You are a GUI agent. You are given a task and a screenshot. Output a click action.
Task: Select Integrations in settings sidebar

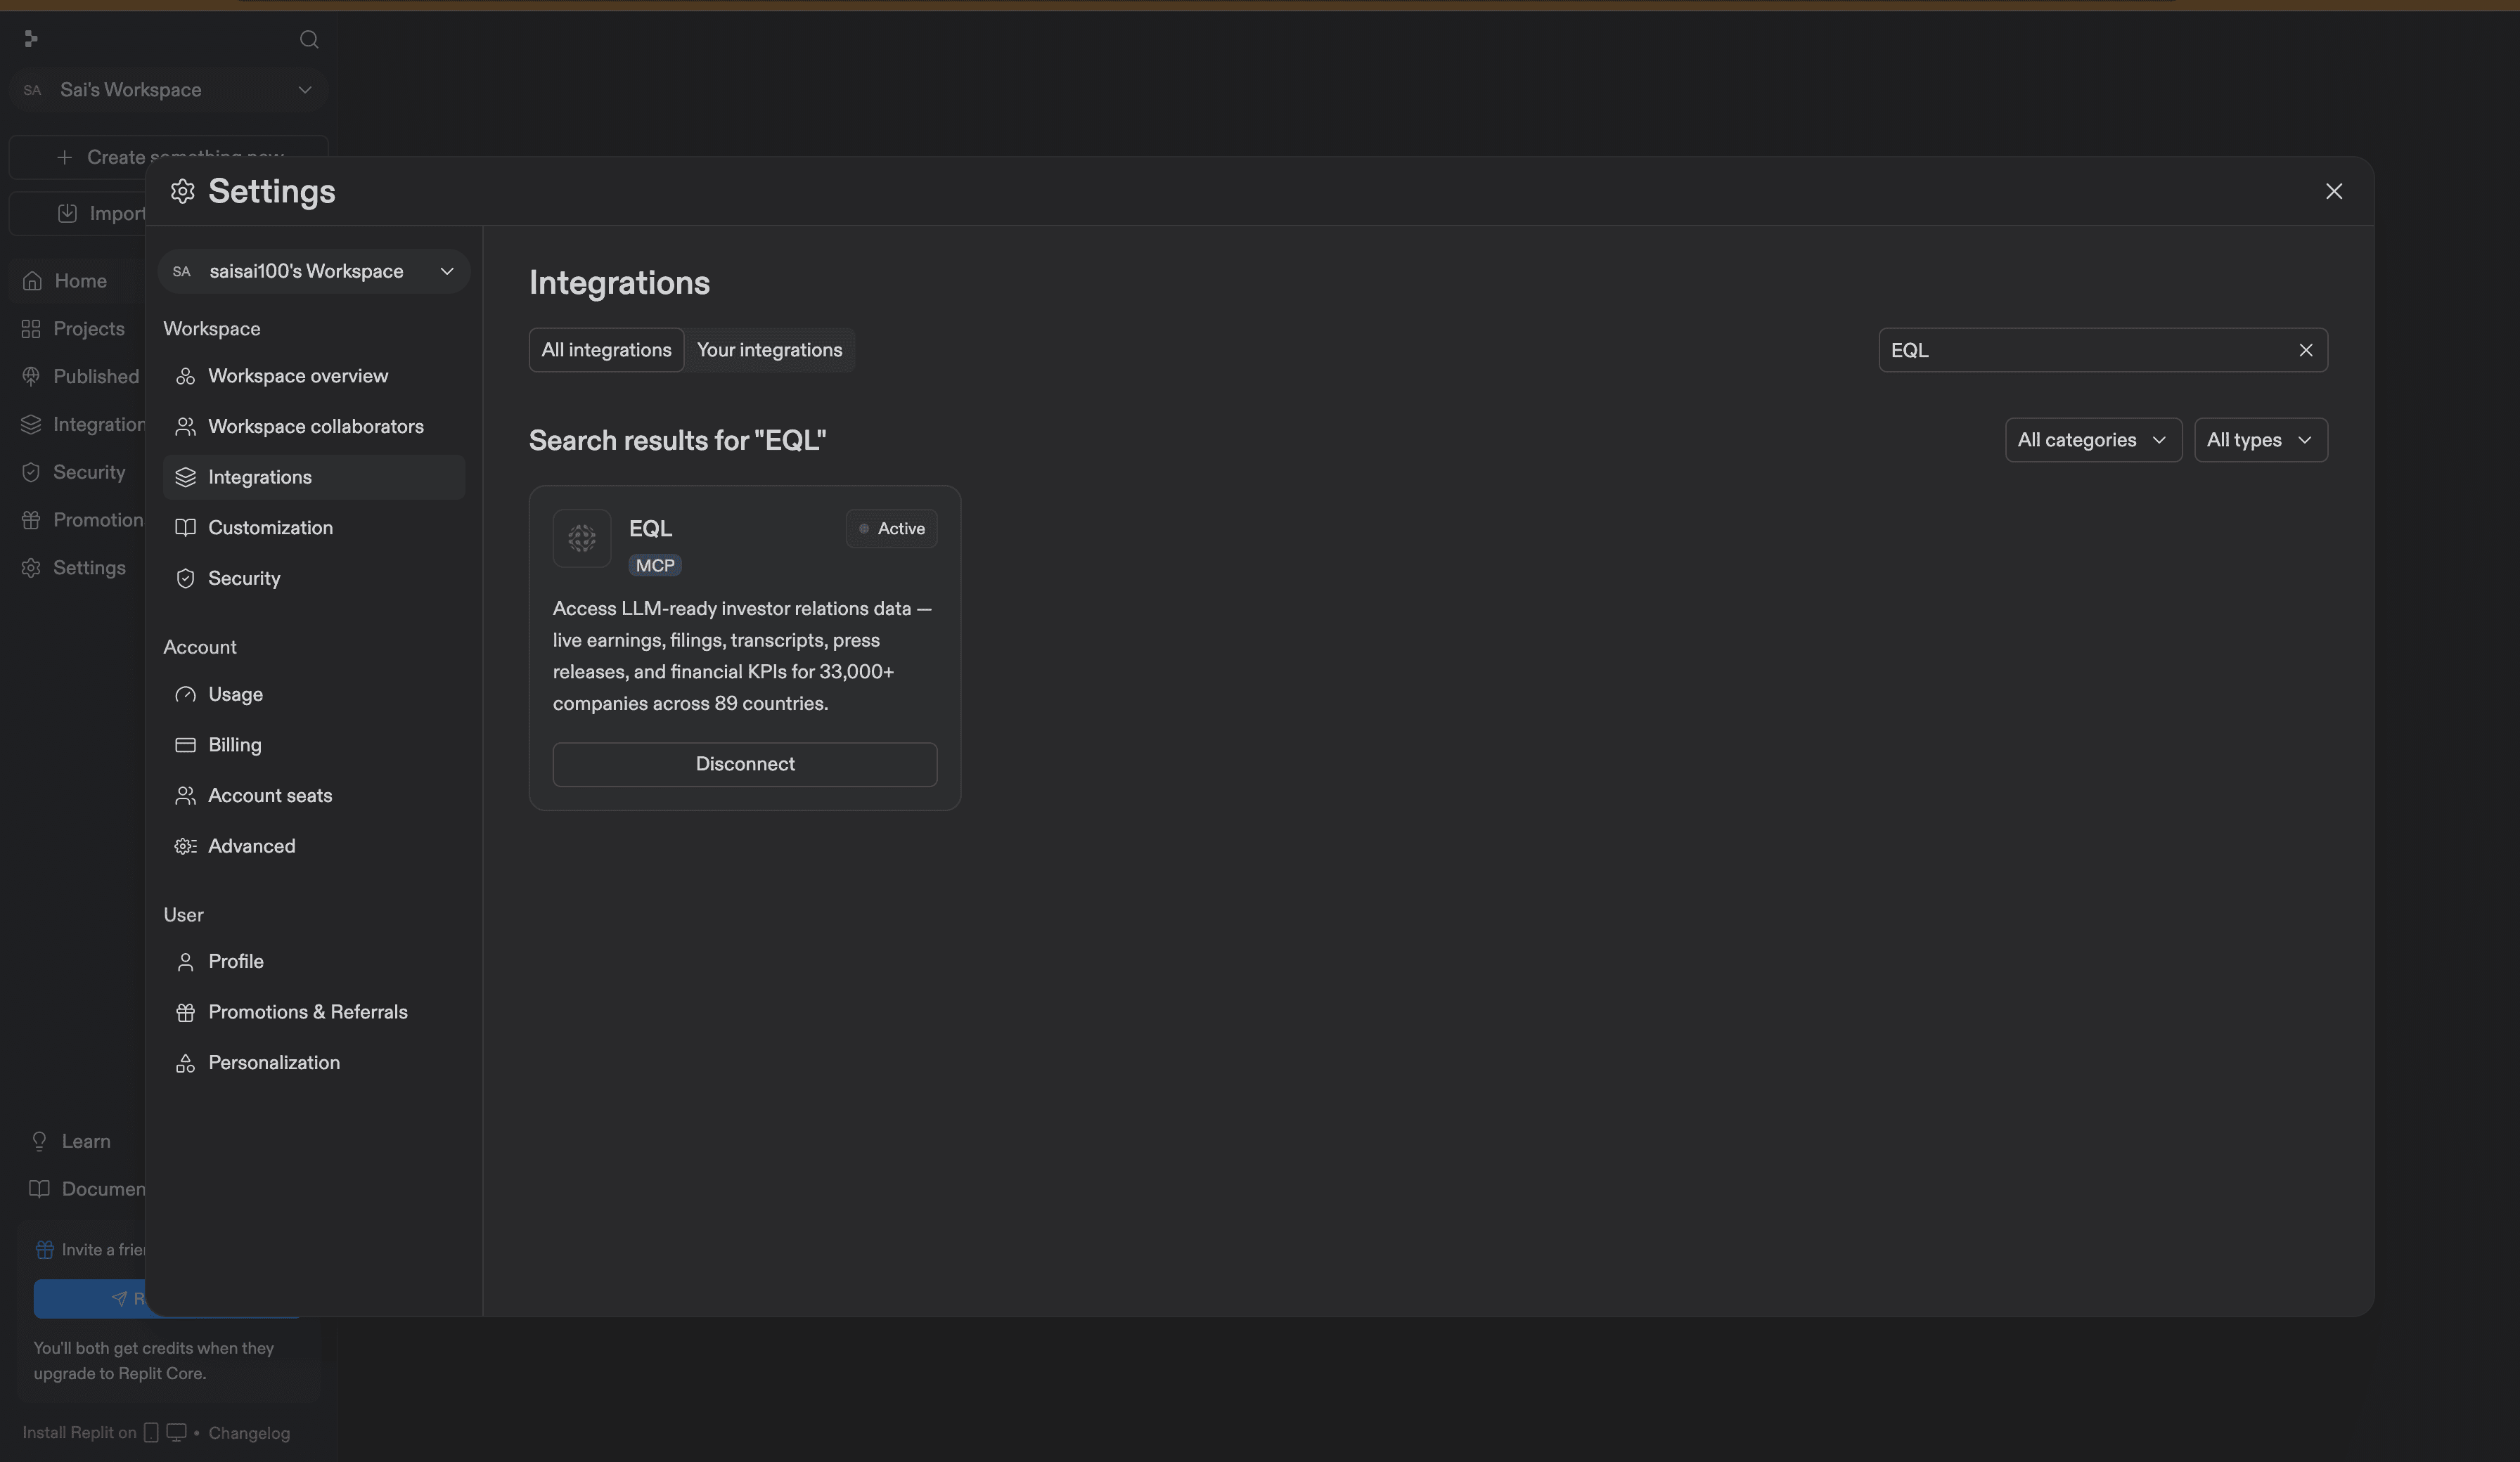pos(314,477)
